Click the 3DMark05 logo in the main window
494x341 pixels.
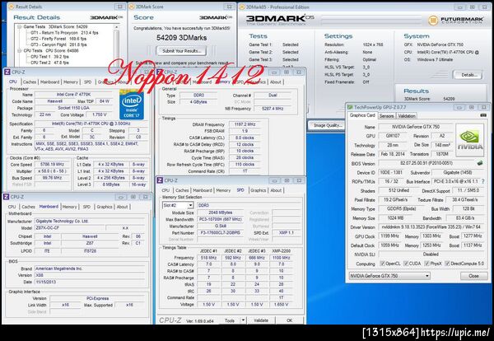(x=280, y=20)
